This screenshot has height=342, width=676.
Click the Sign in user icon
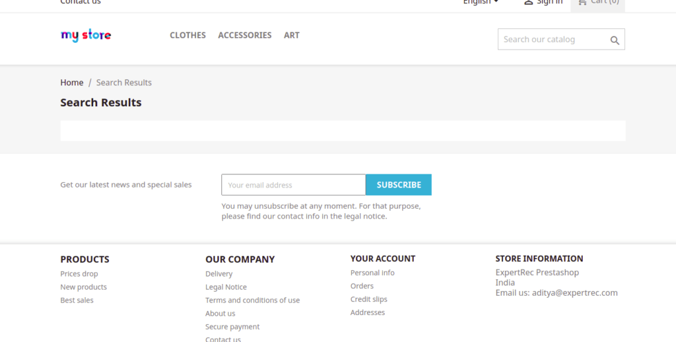click(x=529, y=2)
